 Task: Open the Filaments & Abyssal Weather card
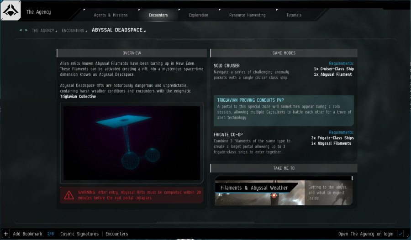[x=284, y=191]
